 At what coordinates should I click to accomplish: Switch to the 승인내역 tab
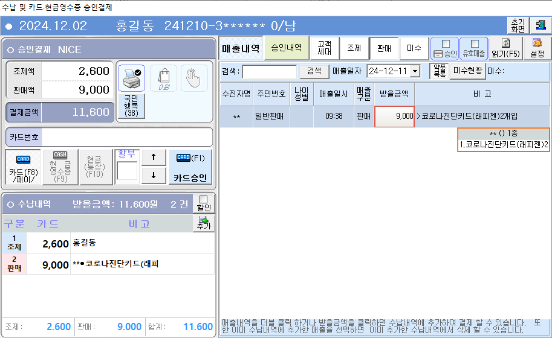pyautogui.click(x=286, y=48)
